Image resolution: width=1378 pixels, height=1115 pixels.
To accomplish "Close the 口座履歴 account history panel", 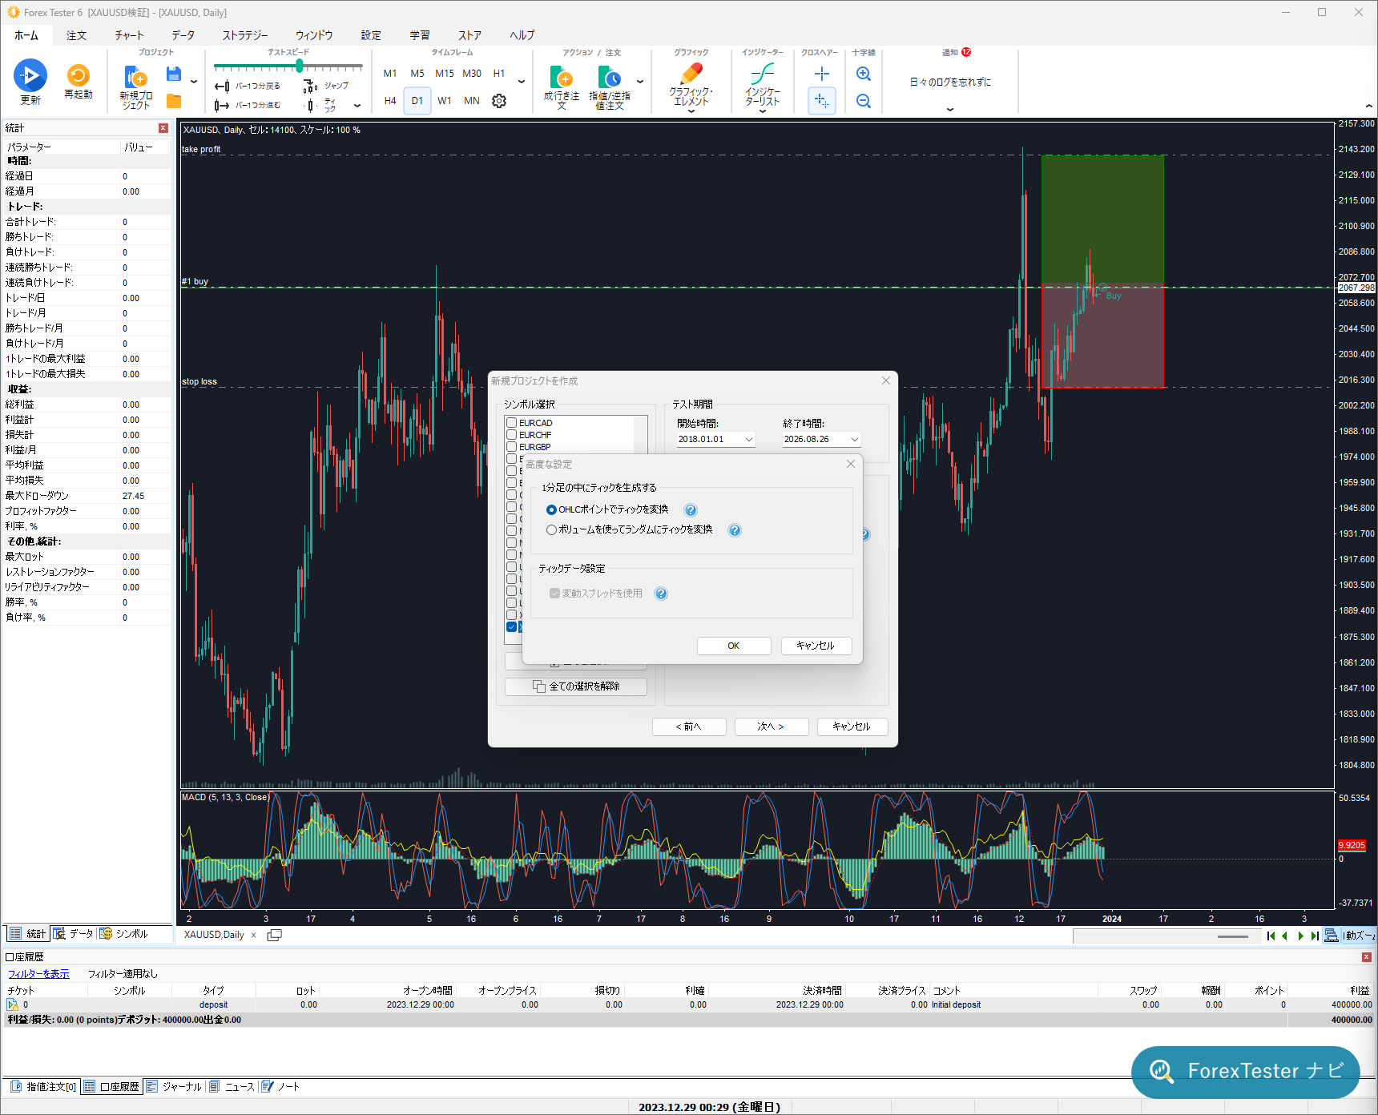I will click(1367, 957).
